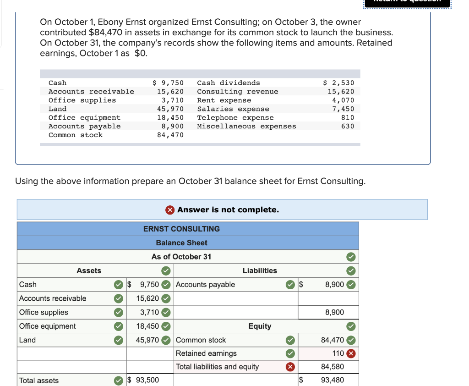Image resolution: width=469 pixels, height=386 pixels.
Task: Click the 84,580 subtotal value
Action: (333, 367)
